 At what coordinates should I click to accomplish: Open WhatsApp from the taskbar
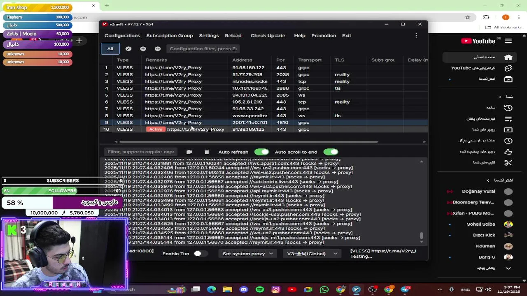(x=324, y=289)
